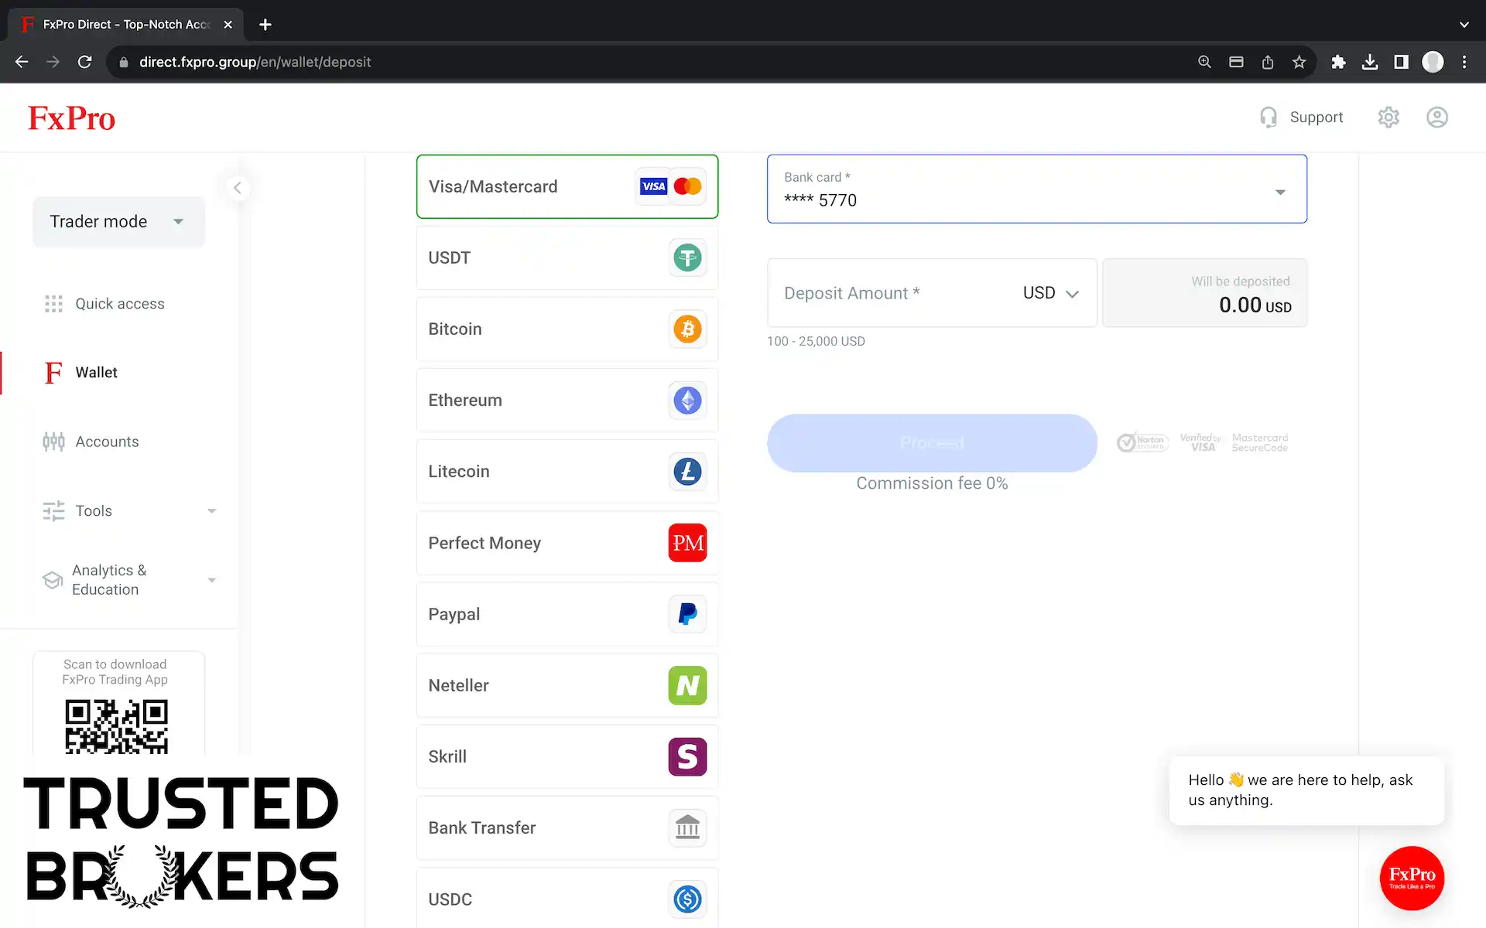
Task: Click the user profile icon
Action: [1437, 118]
